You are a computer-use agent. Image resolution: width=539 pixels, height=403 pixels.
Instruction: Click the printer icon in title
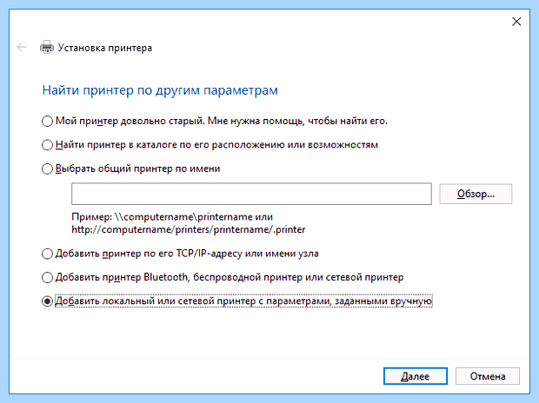coord(47,48)
